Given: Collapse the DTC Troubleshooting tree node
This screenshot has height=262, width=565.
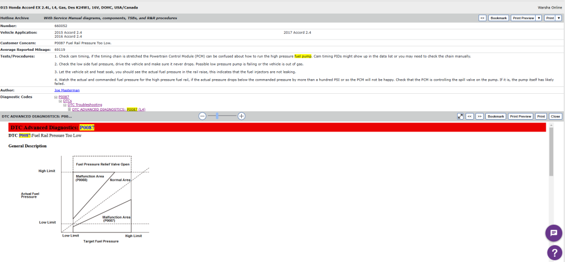Looking at the screenshot, I should click(65, 105).
